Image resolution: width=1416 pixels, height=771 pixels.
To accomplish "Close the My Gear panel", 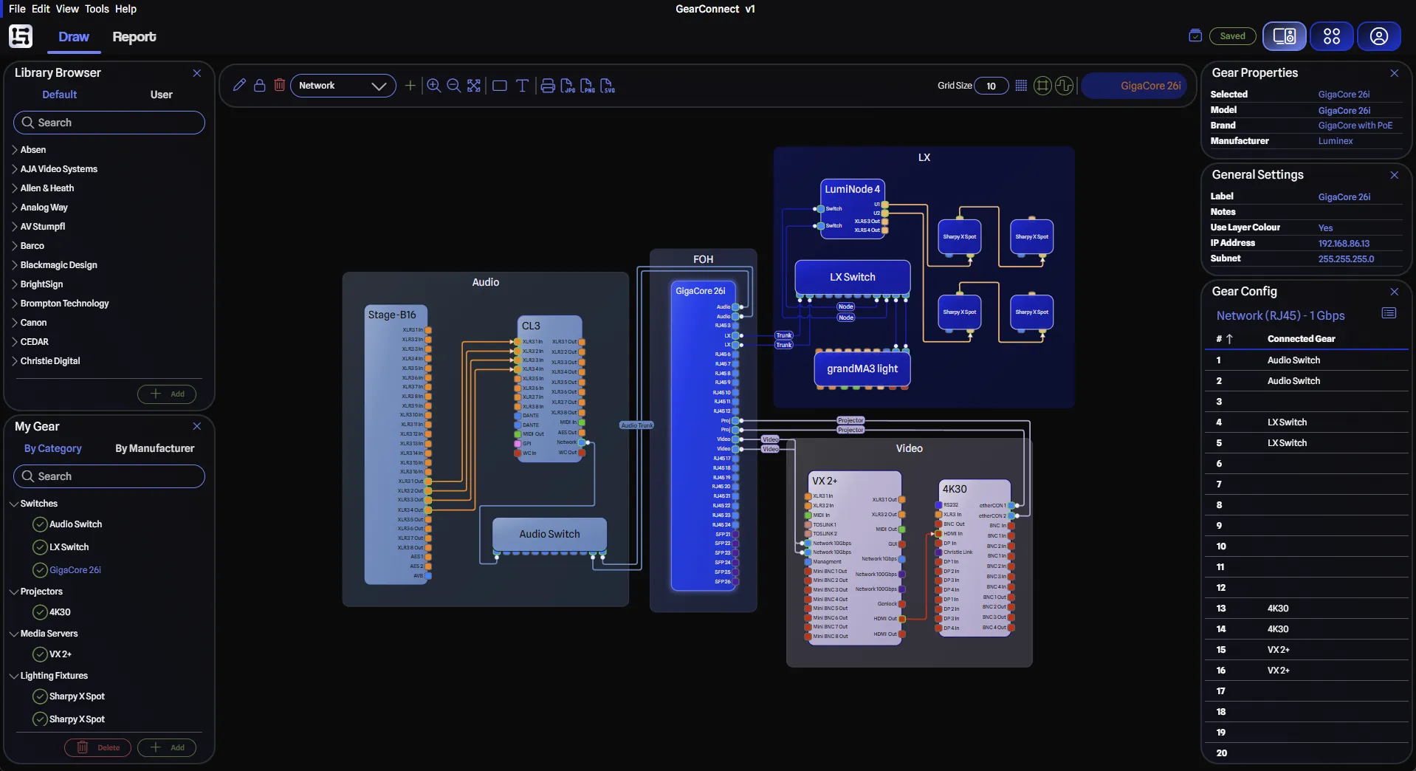I will tap(197, 426).
